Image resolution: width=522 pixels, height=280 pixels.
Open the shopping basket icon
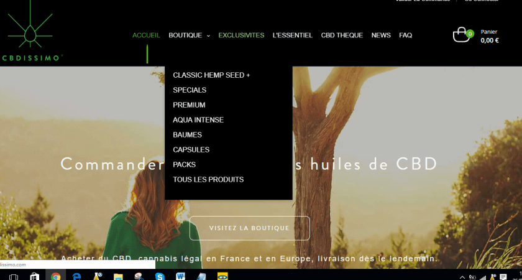tap(461, 35)
